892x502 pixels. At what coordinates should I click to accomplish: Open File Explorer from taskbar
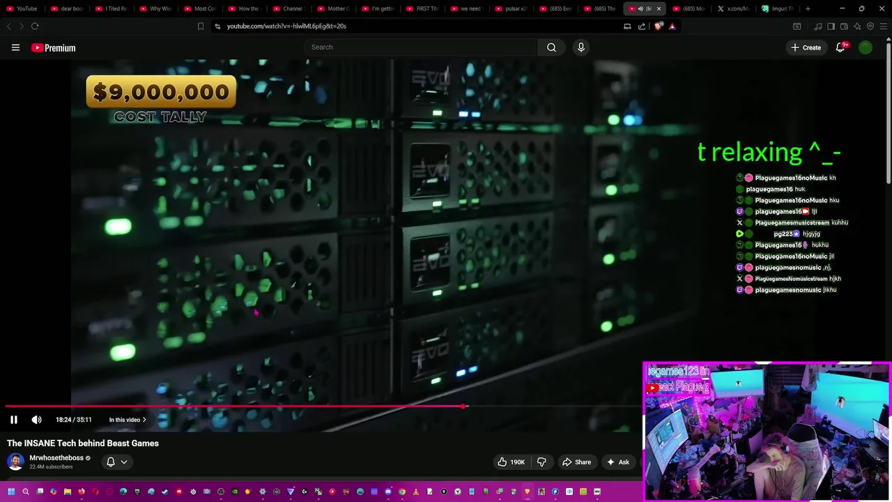[x=67, y=492]
